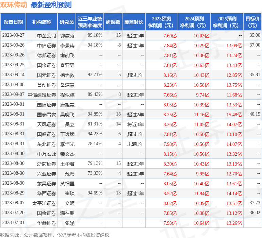Click institution name 东吴证券
This screenshot has height=238, width=262.
tap(47, 184)
